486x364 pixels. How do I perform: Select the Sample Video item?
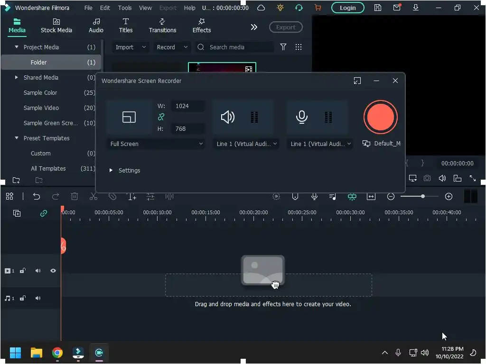41,108
